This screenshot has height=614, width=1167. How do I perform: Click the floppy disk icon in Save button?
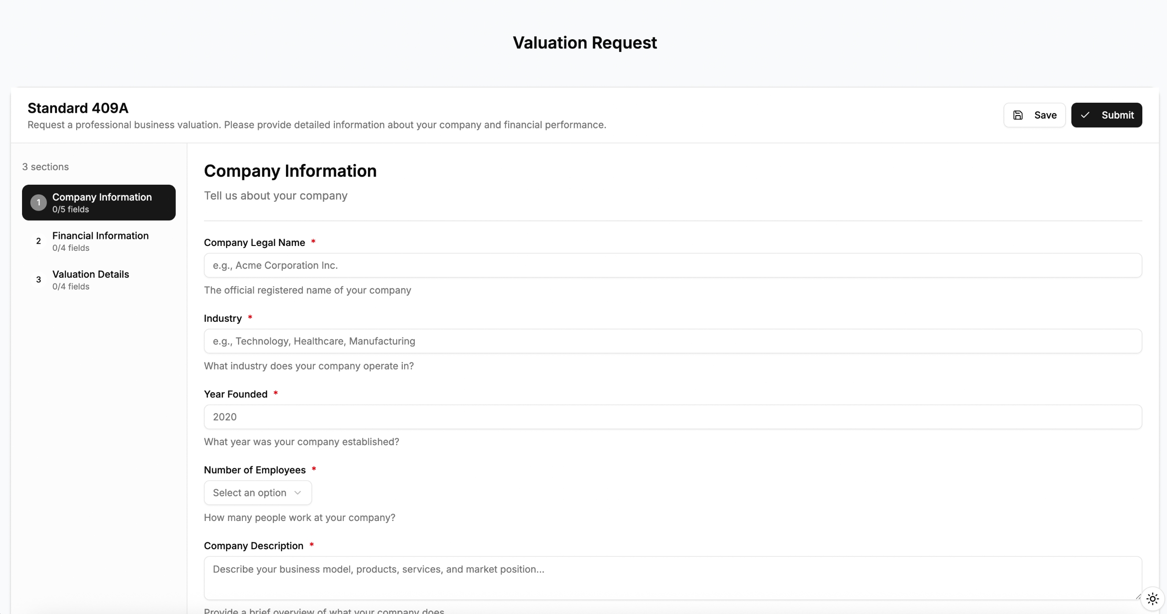1018,115
